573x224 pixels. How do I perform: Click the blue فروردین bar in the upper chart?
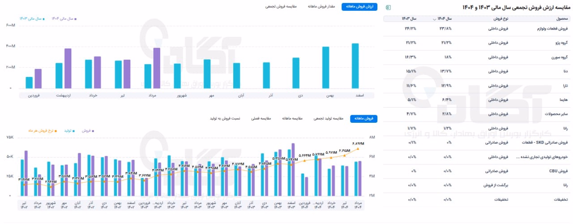(29, 83)
